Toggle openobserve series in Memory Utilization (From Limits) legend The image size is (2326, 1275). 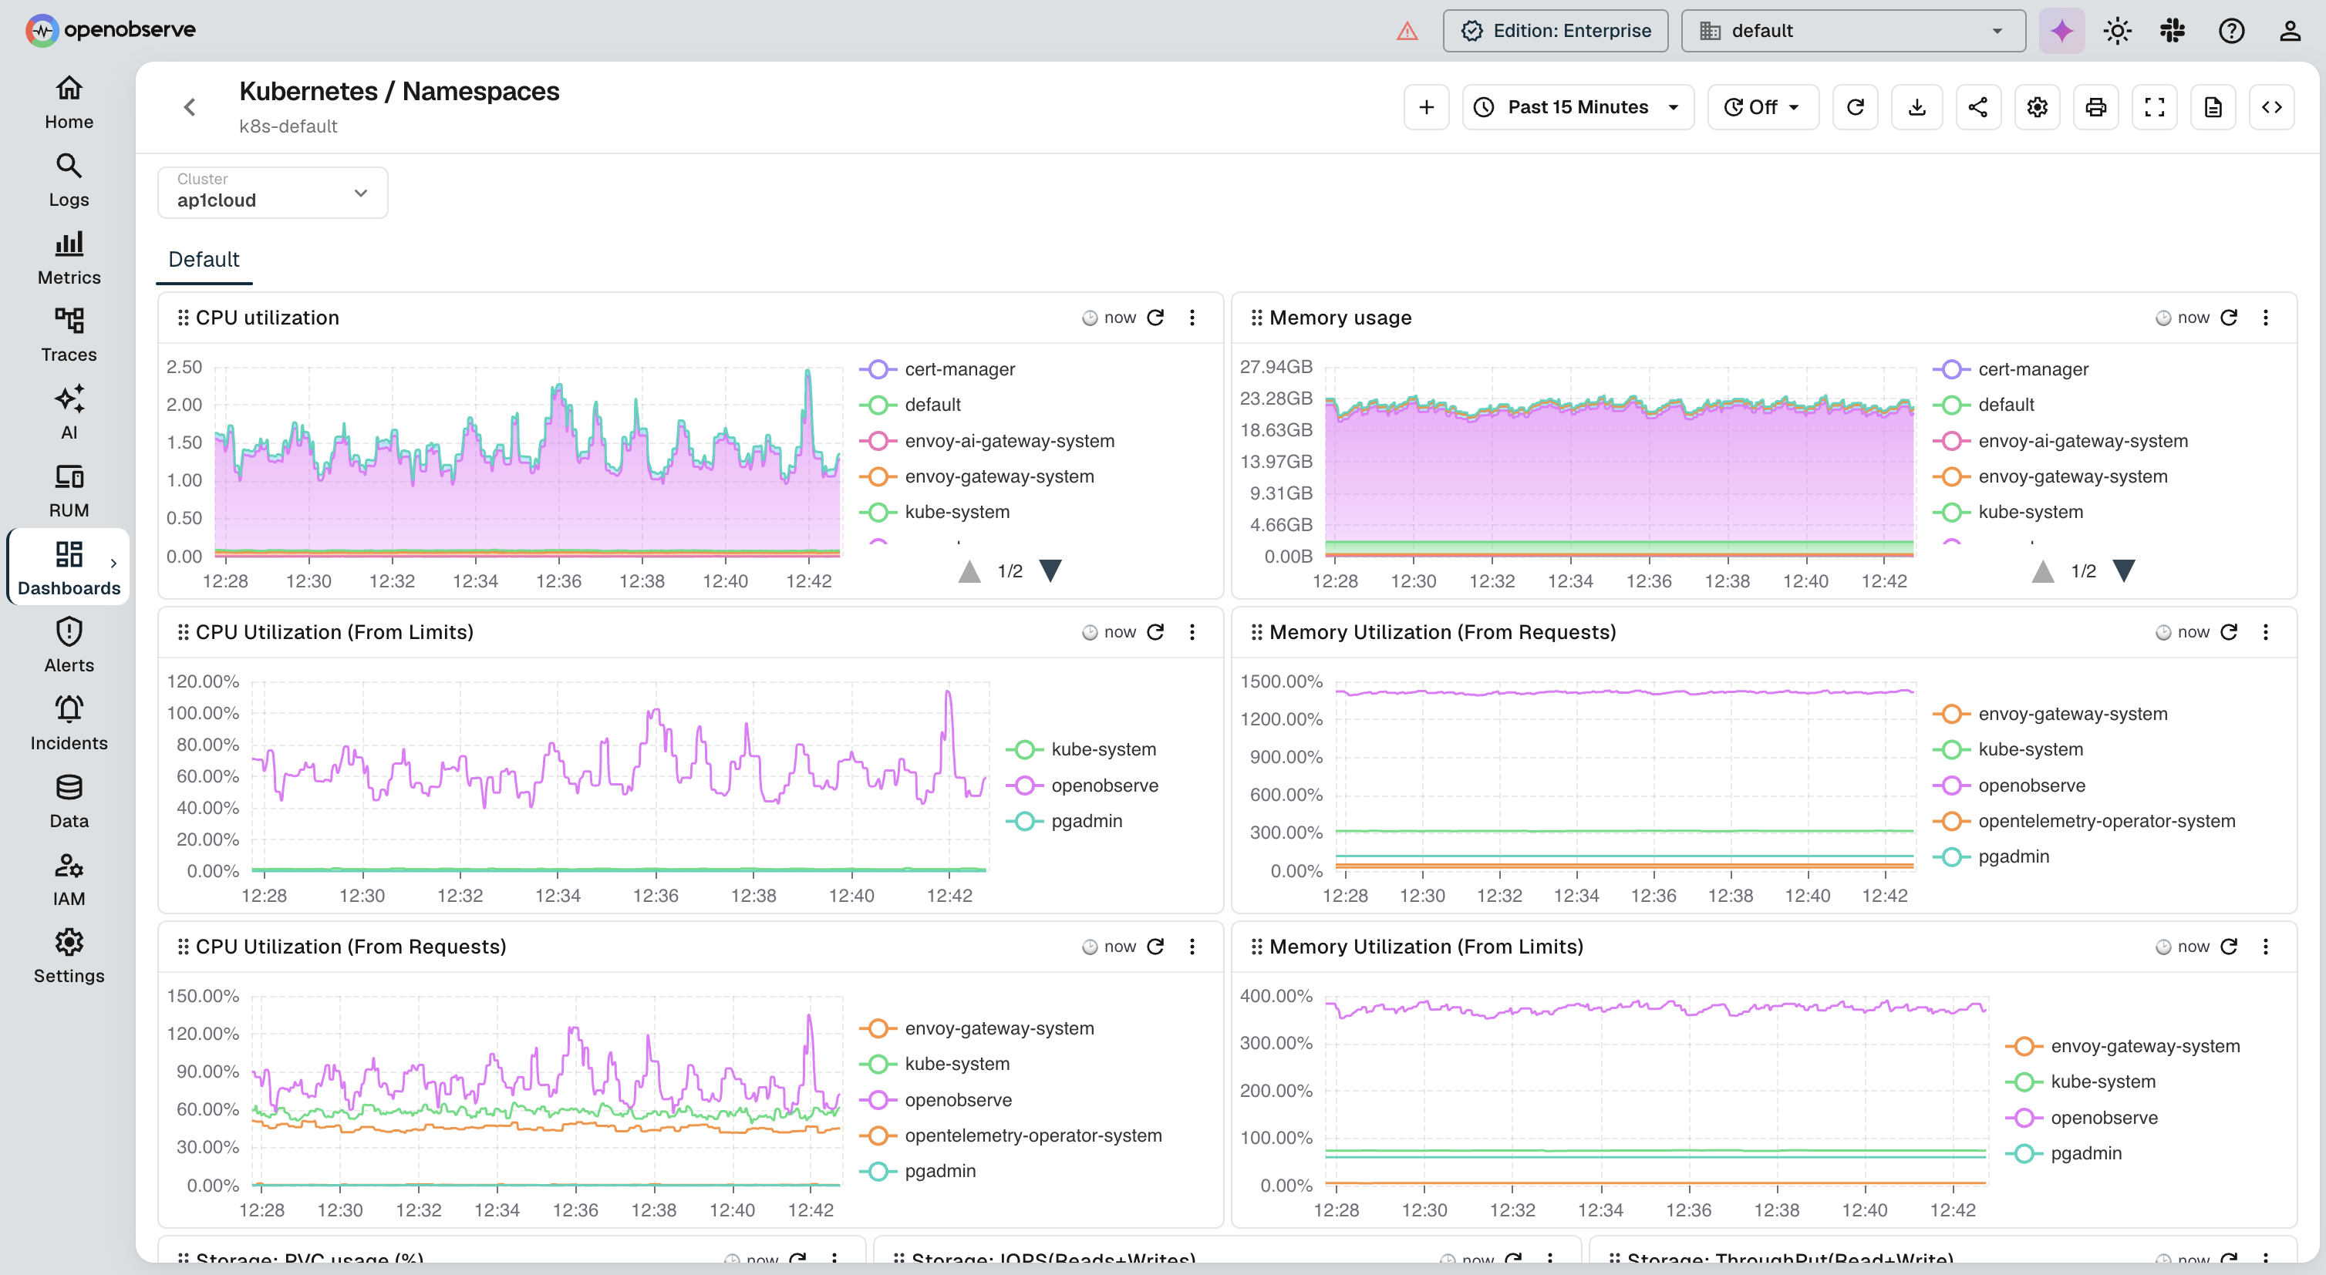coord(2082,1118)
